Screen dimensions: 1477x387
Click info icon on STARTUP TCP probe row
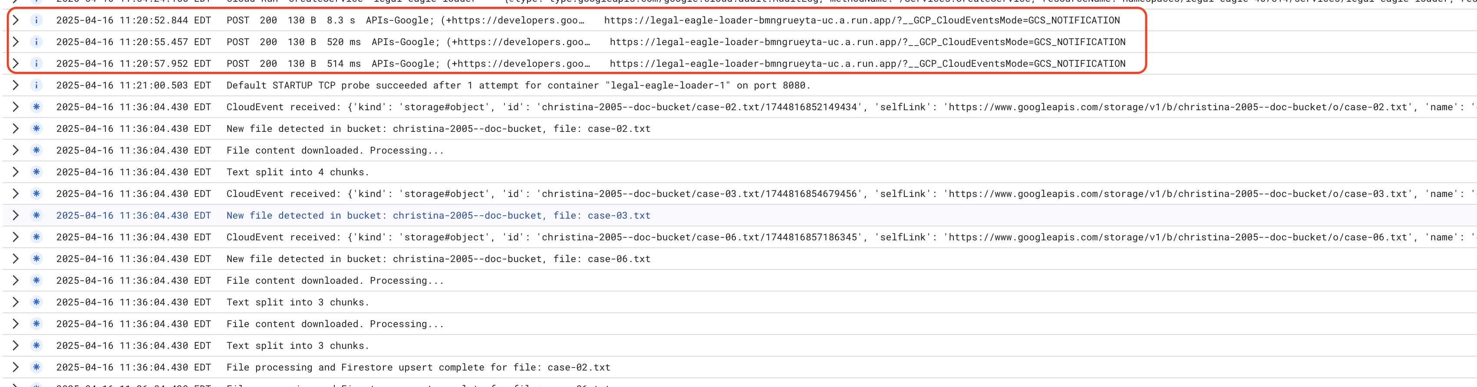tap(36, 85)
